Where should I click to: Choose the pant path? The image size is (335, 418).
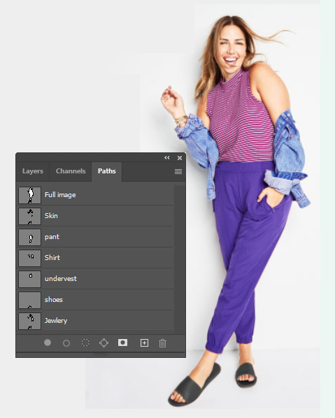pos(96,237)
